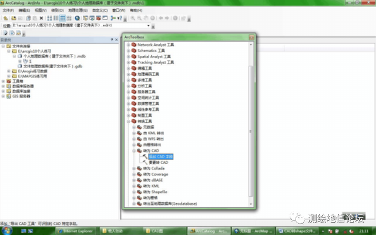Expand the Network Analyst 工具 toolbox

tap(128, 45)
